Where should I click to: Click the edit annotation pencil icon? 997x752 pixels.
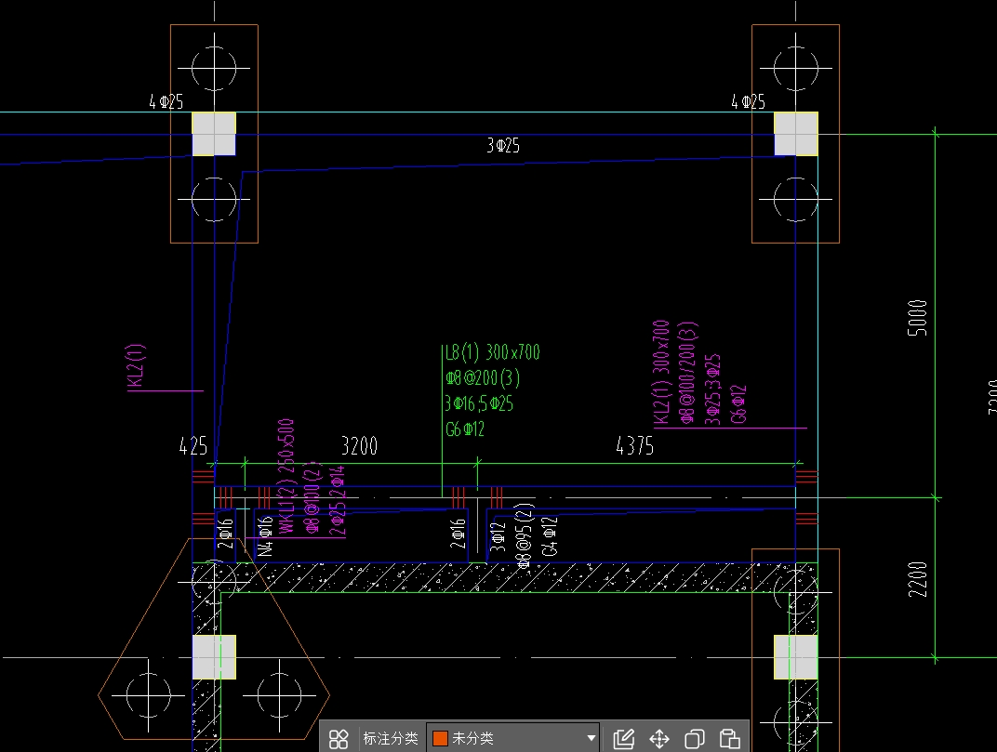pyautogui.click(x=624, y=739)
